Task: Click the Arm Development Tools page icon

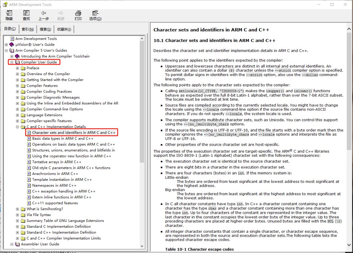Action: (x=12, y=39)
